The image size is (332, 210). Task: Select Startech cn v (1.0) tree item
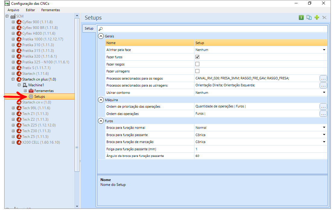[x=36, y=102]
